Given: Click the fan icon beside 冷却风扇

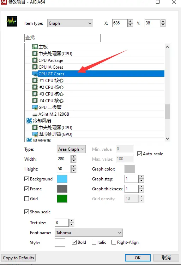Looking at the screenshot, I should pyautogui.click(x=29, y=121).
